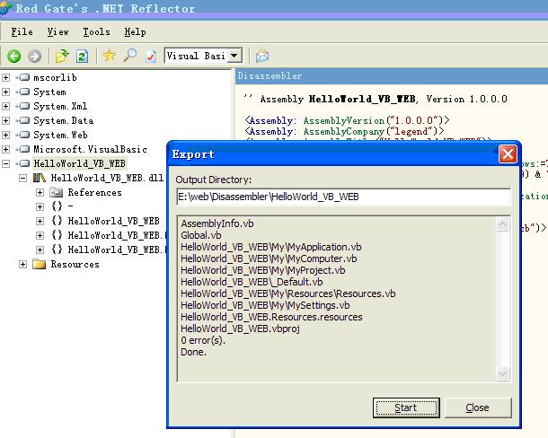
Task: Click the Start button in Export dialog
Action: pyautogui.click(x=406, y=407)
